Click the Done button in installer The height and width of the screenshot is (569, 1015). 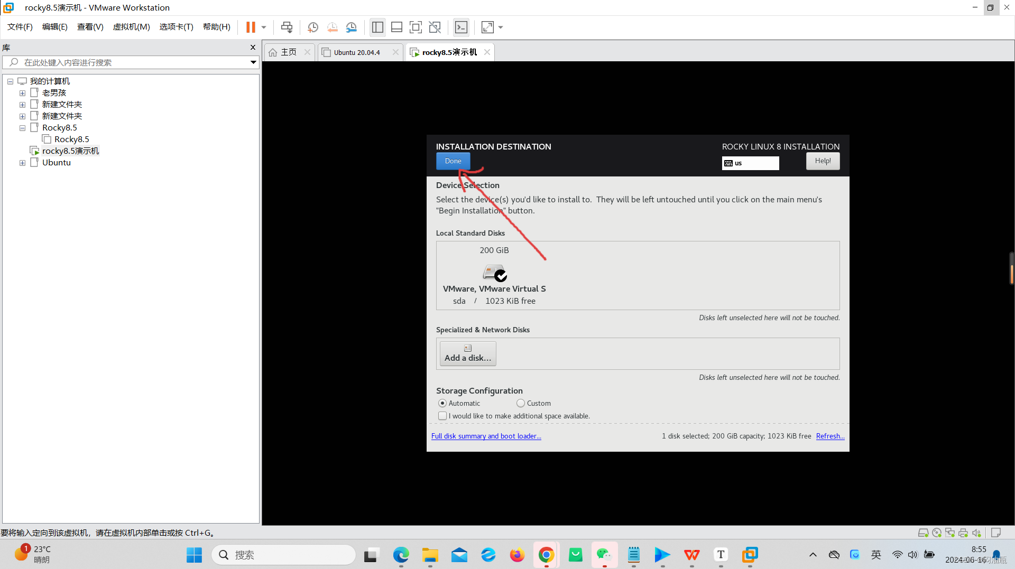(453, 161)
